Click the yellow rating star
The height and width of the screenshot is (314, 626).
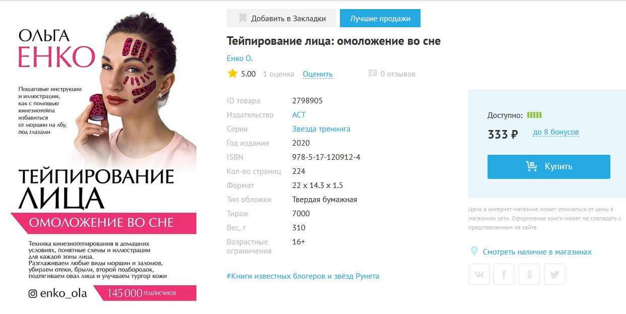232,74
